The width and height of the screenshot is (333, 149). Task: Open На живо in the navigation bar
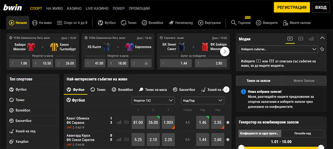coord(42,23)
